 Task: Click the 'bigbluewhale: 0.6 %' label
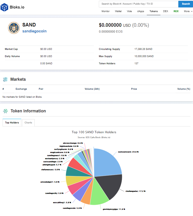click(x=69, y=146)
